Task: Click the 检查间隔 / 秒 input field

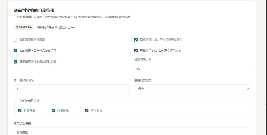Action: click(x=192, y=69)
